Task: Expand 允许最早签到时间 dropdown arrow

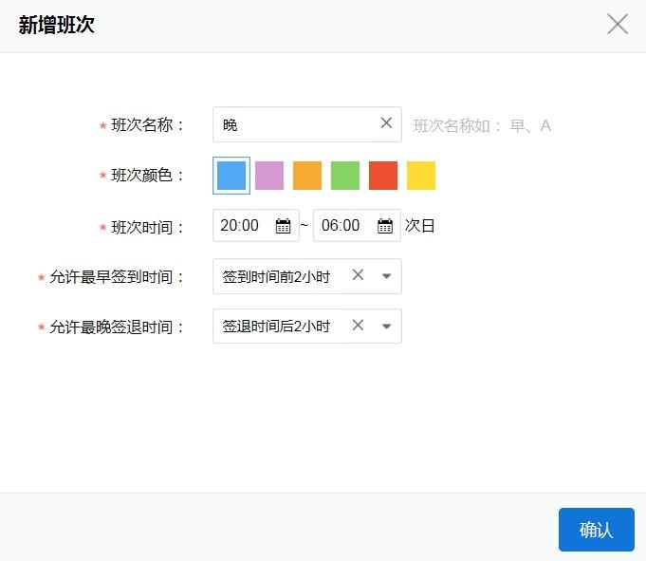Action: (386, 276)
